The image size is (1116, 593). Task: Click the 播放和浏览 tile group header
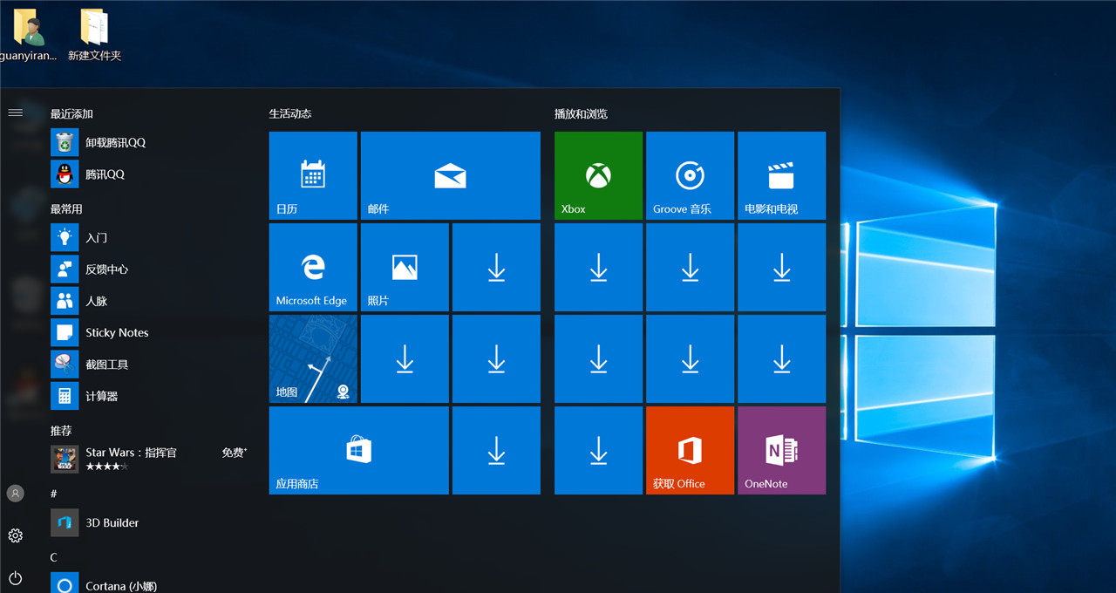tap(581, 114)
